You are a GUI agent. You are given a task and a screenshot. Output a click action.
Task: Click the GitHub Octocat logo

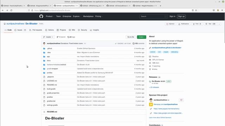click(41, 16)
